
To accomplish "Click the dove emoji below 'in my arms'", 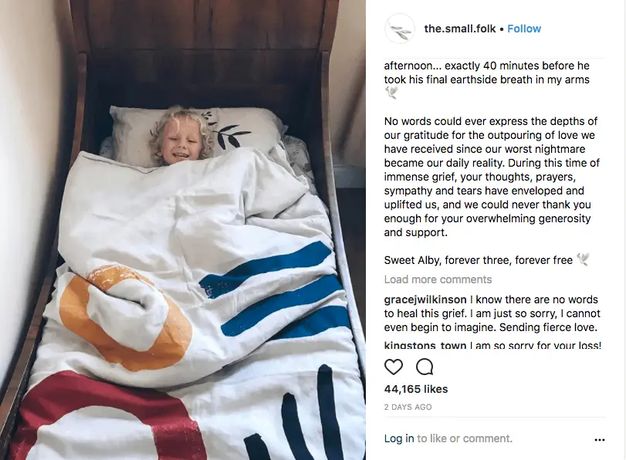I will pos(391,93).
